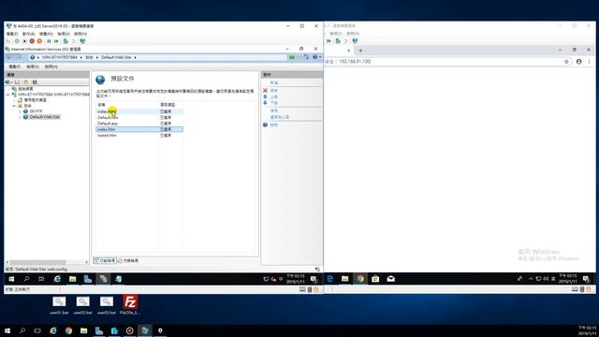Select Default.htm in the default documents list
Viewport: 599px width, 337px height.
[139, 118]
